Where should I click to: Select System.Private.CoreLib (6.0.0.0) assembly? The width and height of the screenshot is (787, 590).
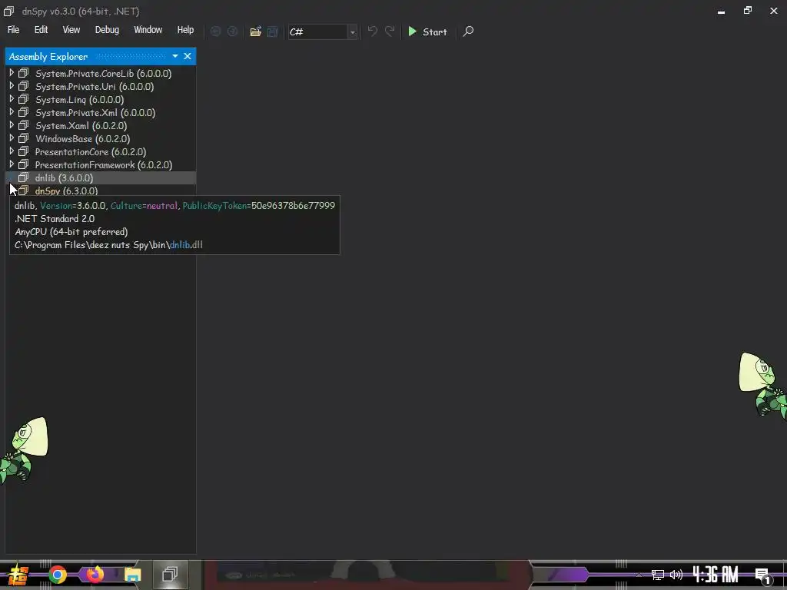click(x=104, y=73)
